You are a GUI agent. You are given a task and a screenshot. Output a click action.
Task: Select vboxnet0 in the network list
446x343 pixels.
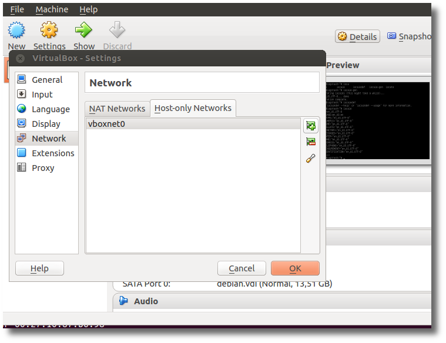point(193,124)
